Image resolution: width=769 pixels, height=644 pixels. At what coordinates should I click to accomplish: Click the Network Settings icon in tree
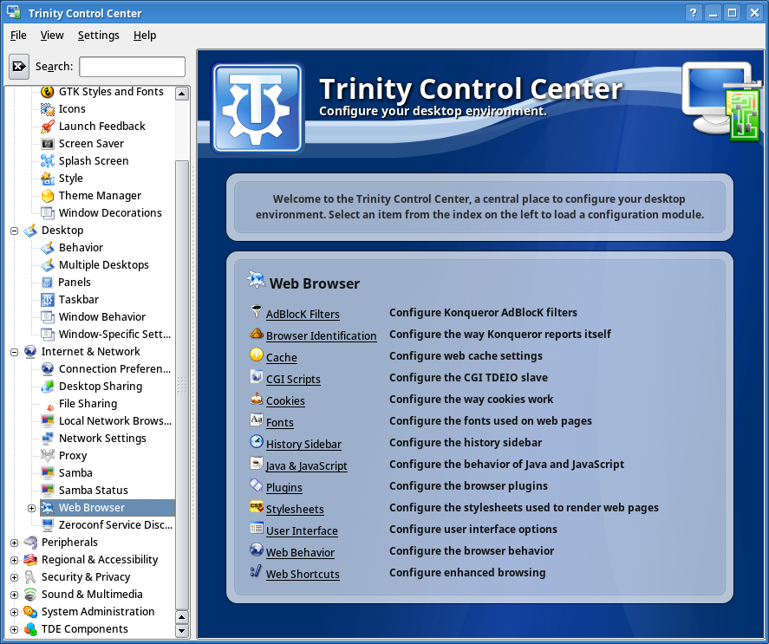pos(48,439)
